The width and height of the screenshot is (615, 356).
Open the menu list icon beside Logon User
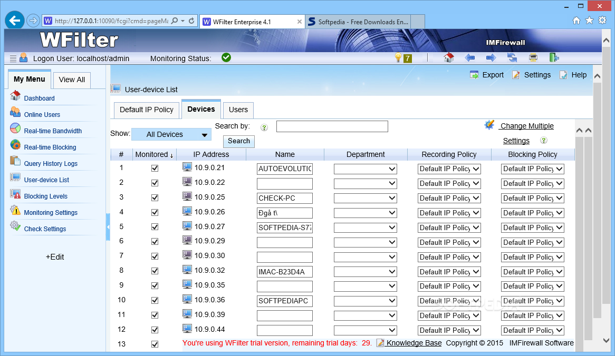13,59
